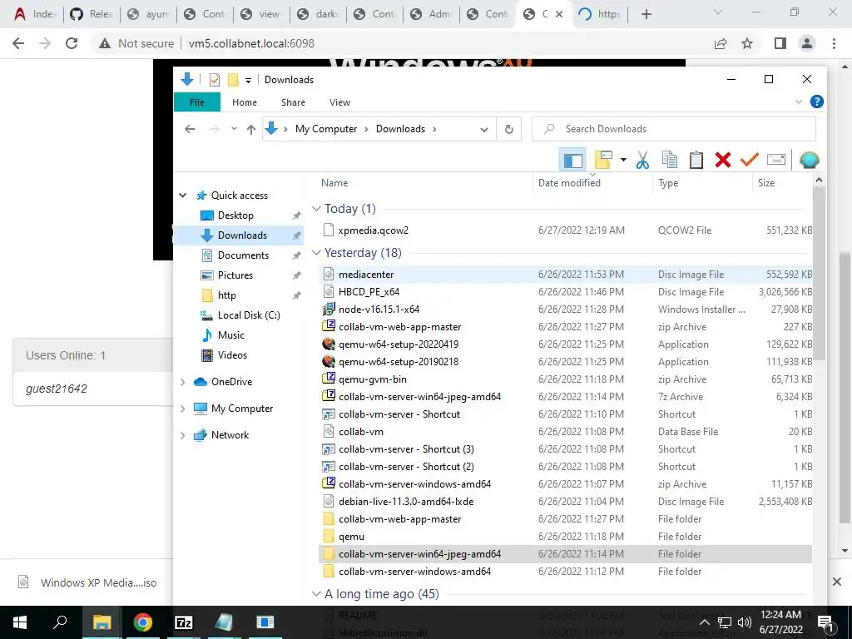
Task: Select Videos in navigation pane
Action: (x=232, y=355)
